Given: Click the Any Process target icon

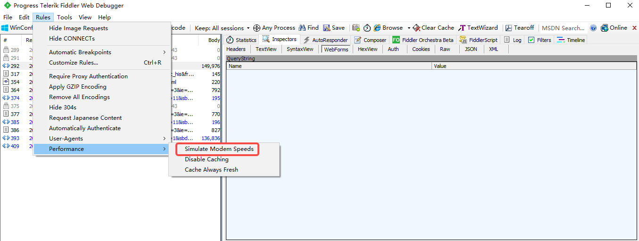Looking at the screenshot, I should pos(257,28).
